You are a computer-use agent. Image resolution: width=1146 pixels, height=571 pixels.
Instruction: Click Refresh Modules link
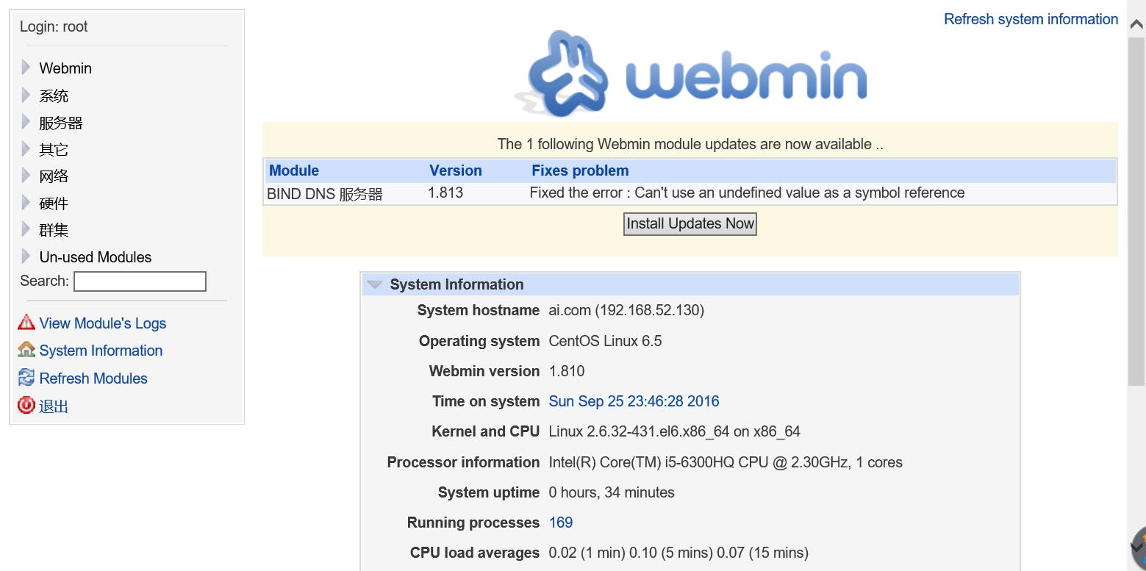(93, 378)
